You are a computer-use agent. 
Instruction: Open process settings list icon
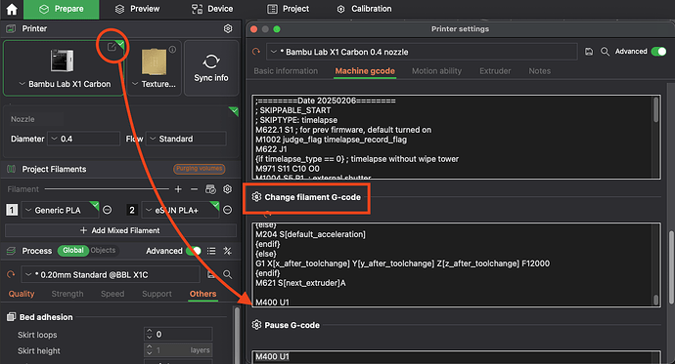211,251
